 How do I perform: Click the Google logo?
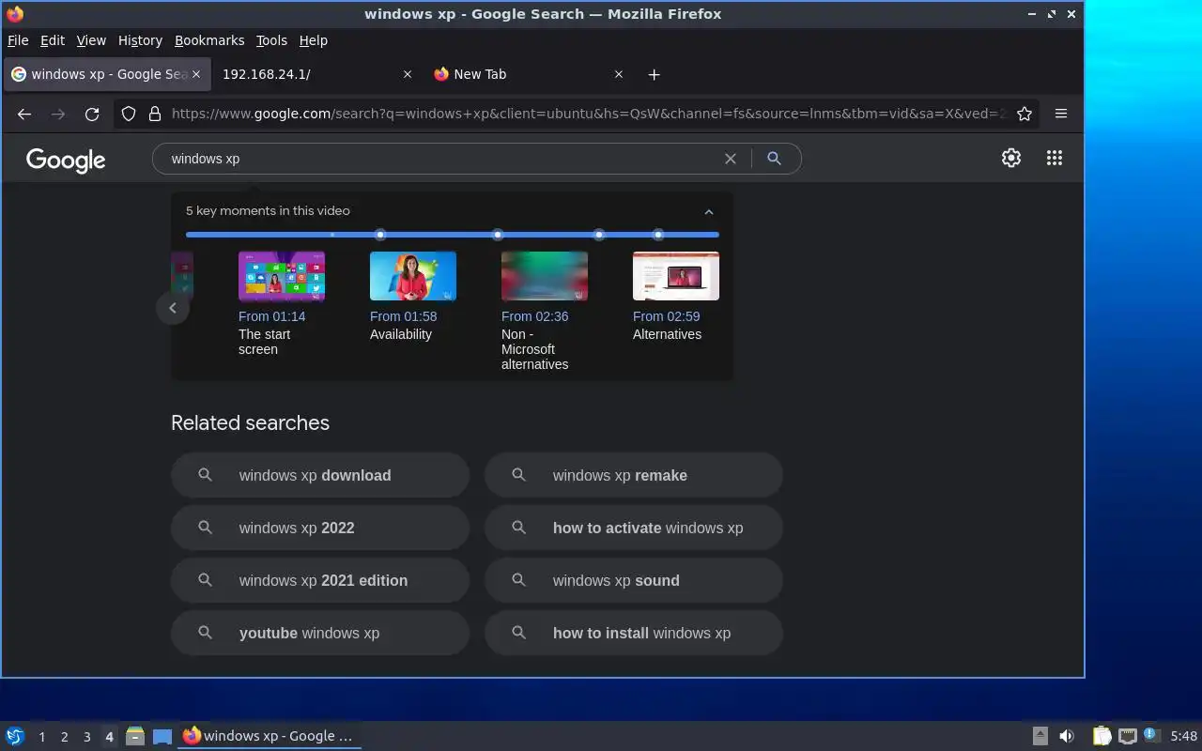(66, 160)
